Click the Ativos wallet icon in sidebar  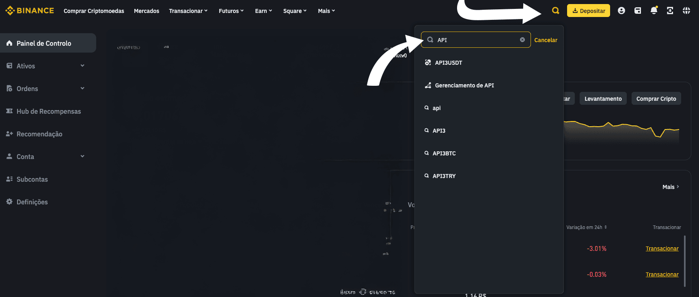pyautogui.click(x=9, y=66)
